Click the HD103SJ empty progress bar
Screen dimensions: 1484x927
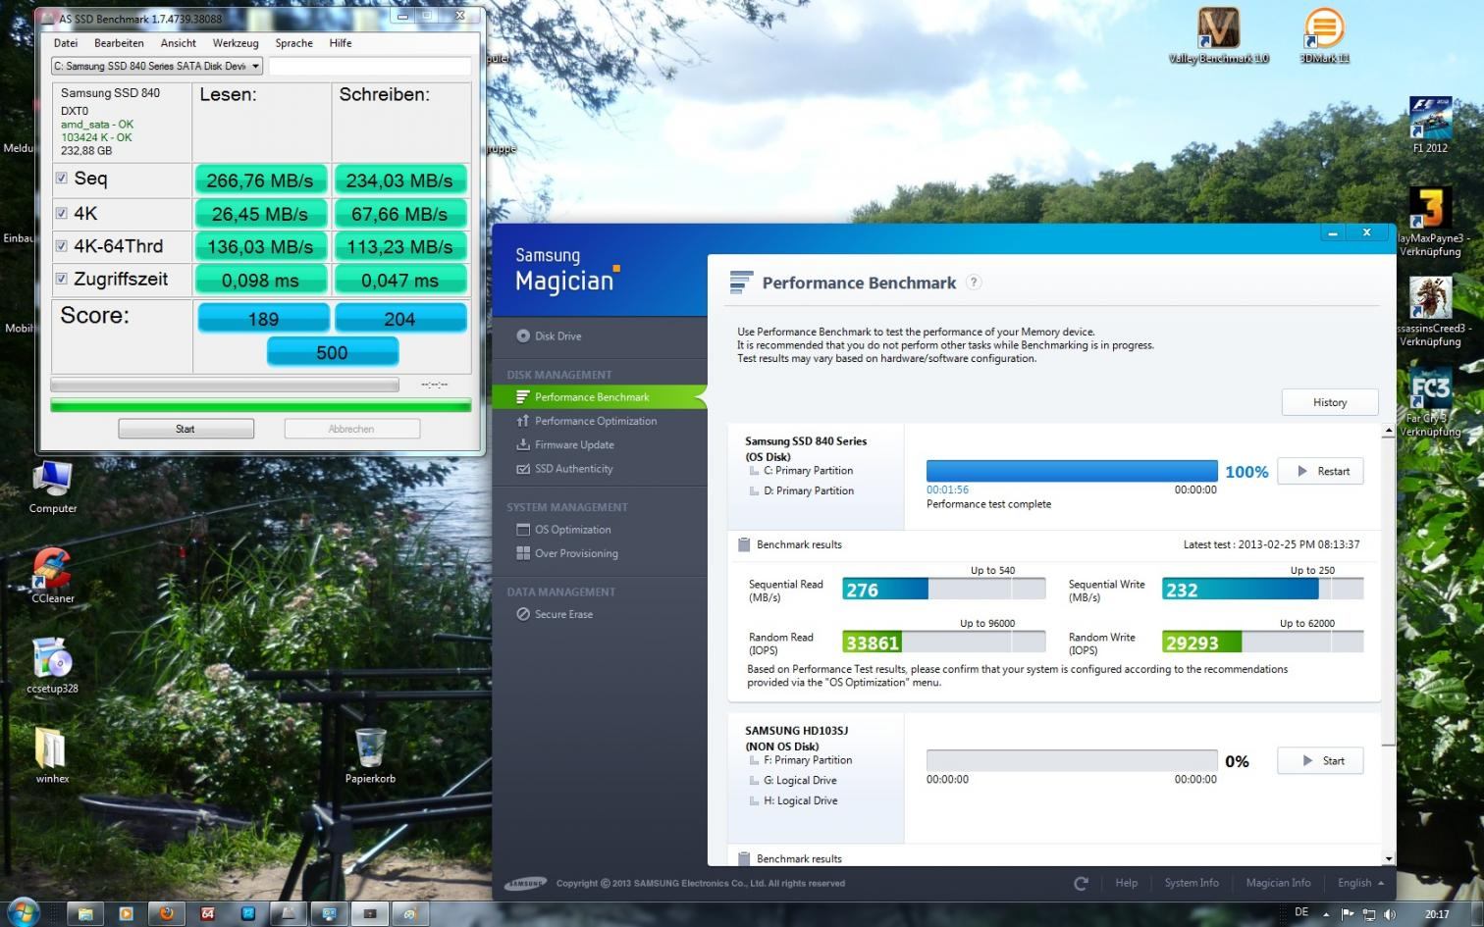tap(1072, 760)
